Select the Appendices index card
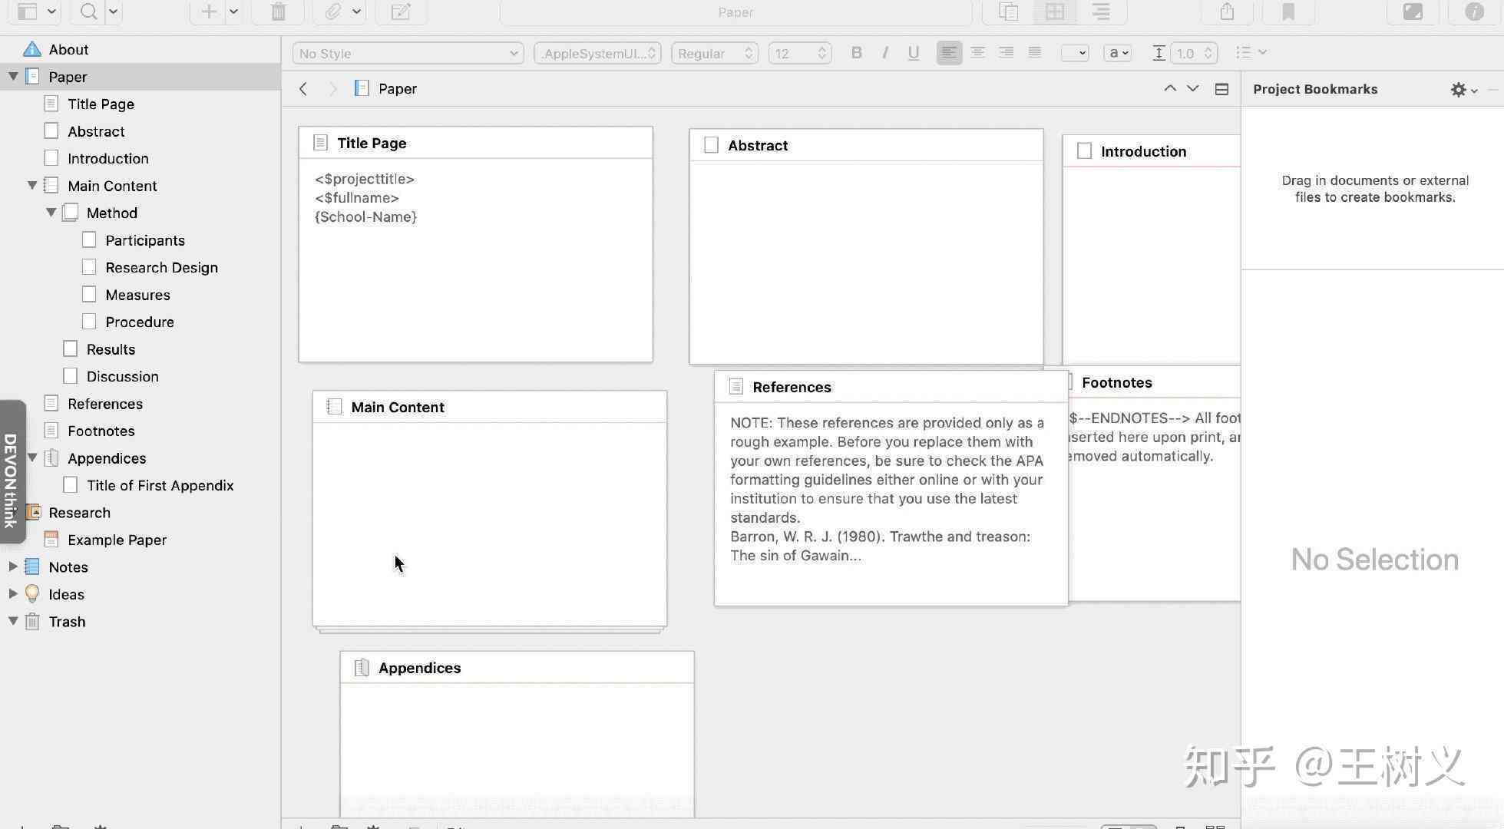The height and width of the screenshot is (829, 1504). [x=517, y=734]
